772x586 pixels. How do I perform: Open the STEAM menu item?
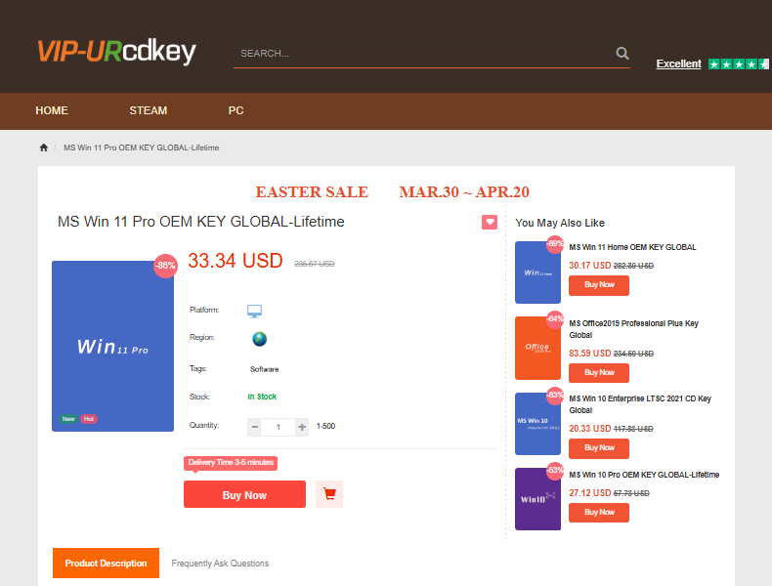(149, 110)
